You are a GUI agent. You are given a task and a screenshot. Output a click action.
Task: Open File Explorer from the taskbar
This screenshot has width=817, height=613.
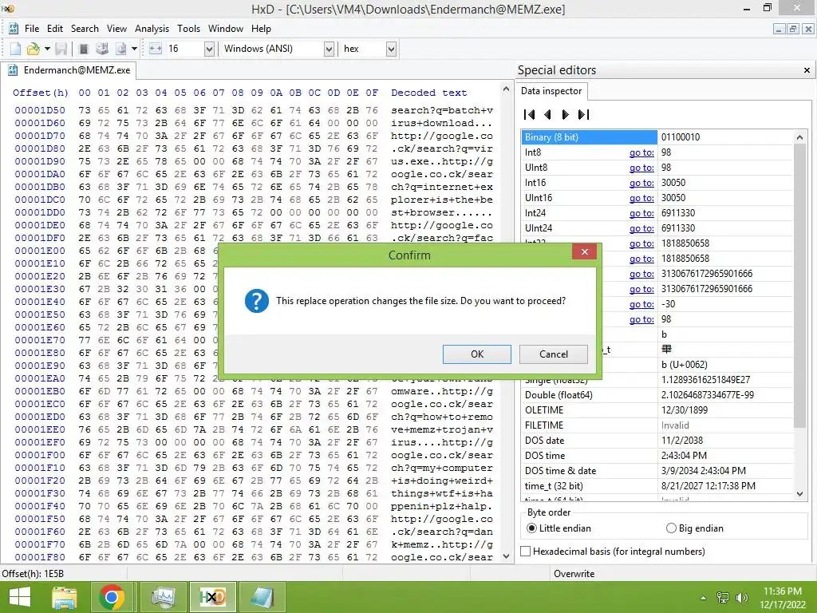[x=64, y=597]
